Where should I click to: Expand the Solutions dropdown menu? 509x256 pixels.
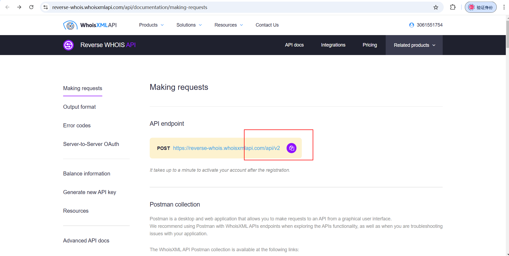pos(189,25)
